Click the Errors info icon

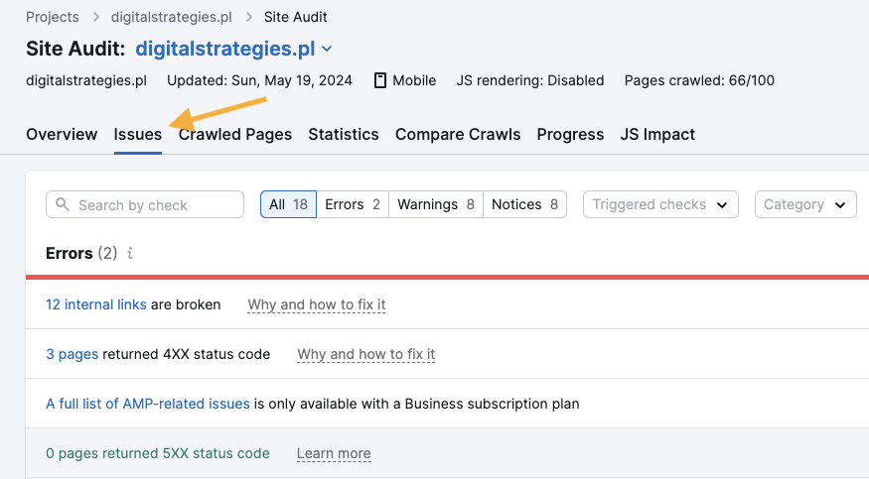point(130,253)
